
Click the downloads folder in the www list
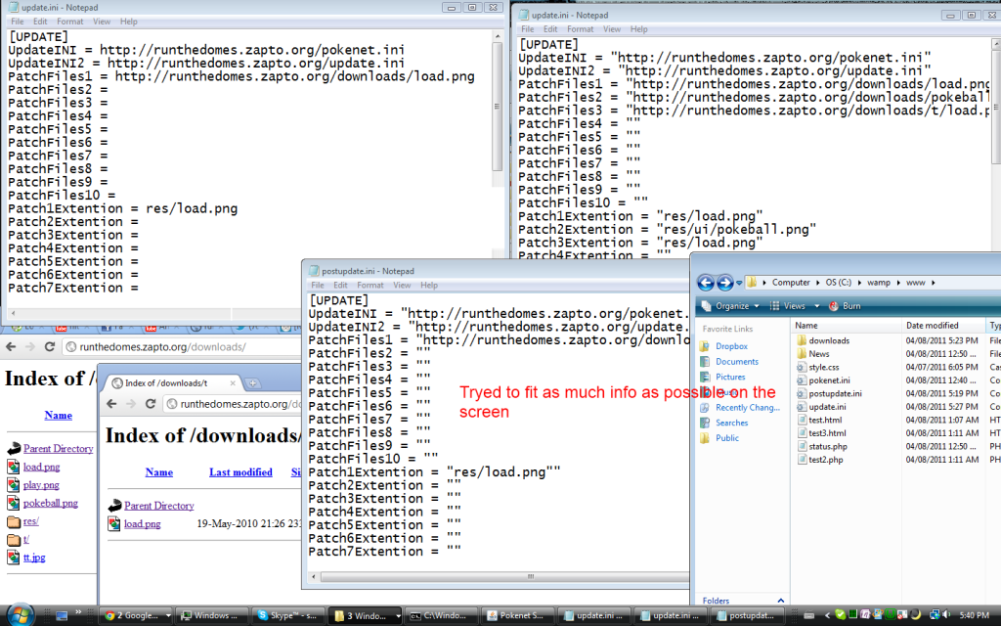(828, 340)
